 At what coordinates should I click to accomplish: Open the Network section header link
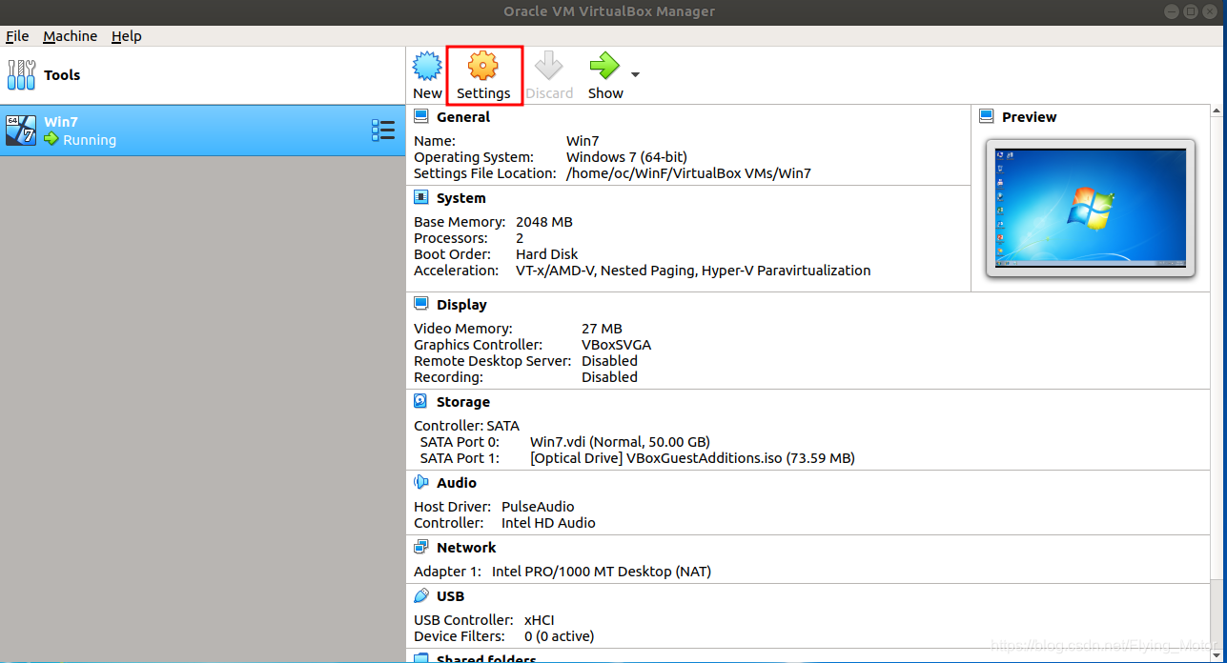466,548
